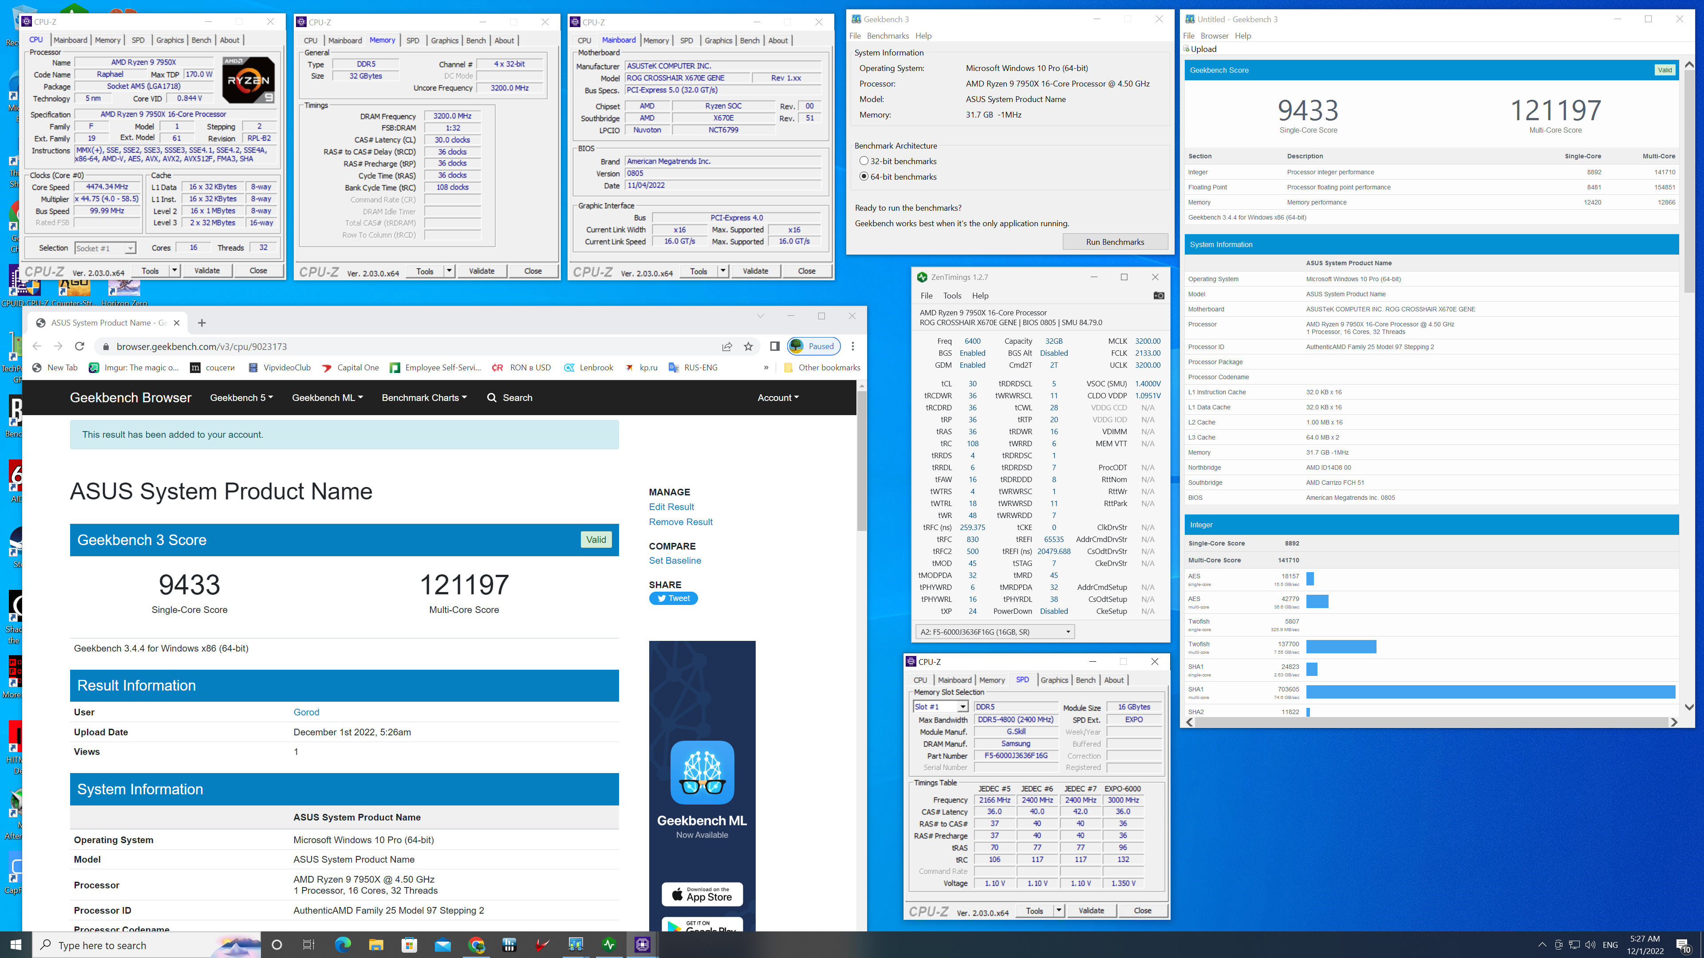Click Cortana circle on taskbar
This screenshot has width=1704, height=958.
(x=276, y=945)
